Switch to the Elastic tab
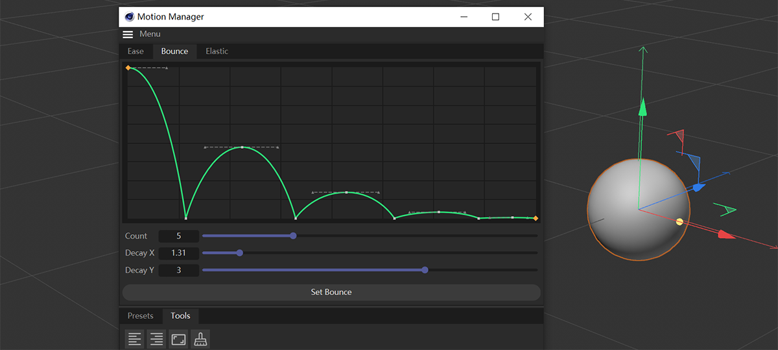Image resolution: width=778 pixels, height=350 pixels. 217,51
